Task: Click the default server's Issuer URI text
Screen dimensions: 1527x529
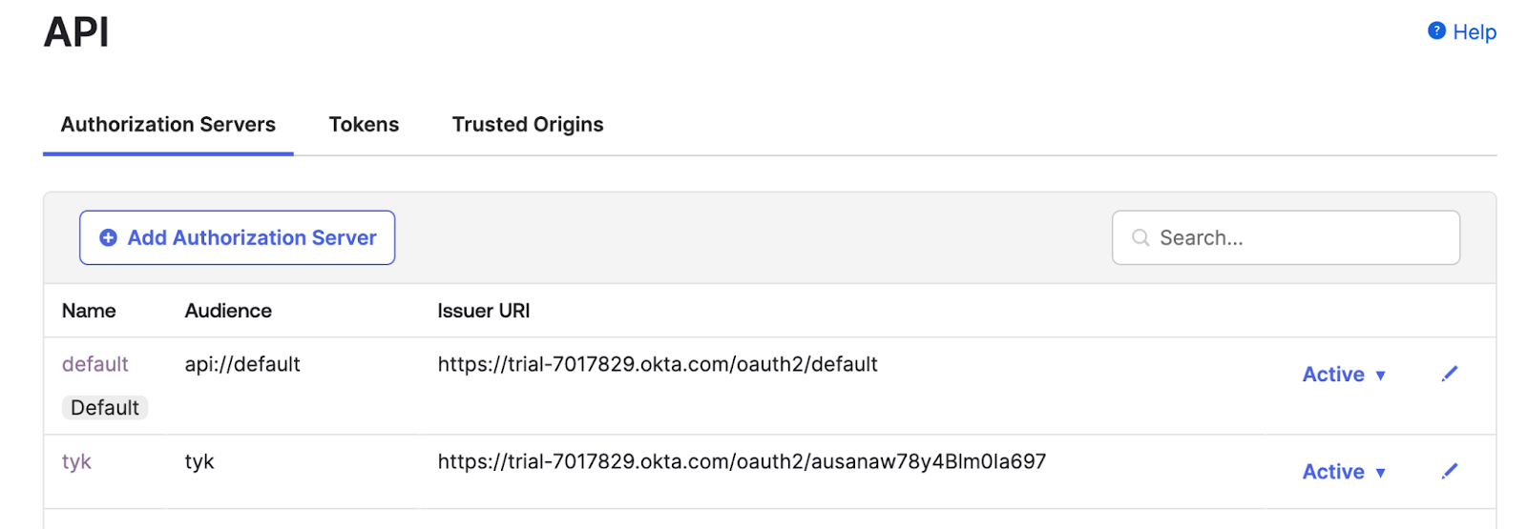Action: 658,364
